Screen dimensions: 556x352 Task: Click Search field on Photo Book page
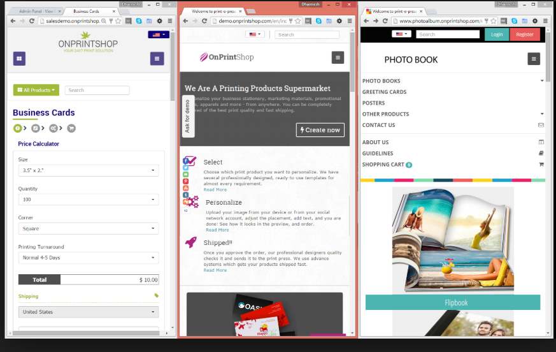(x=448, y=34)
